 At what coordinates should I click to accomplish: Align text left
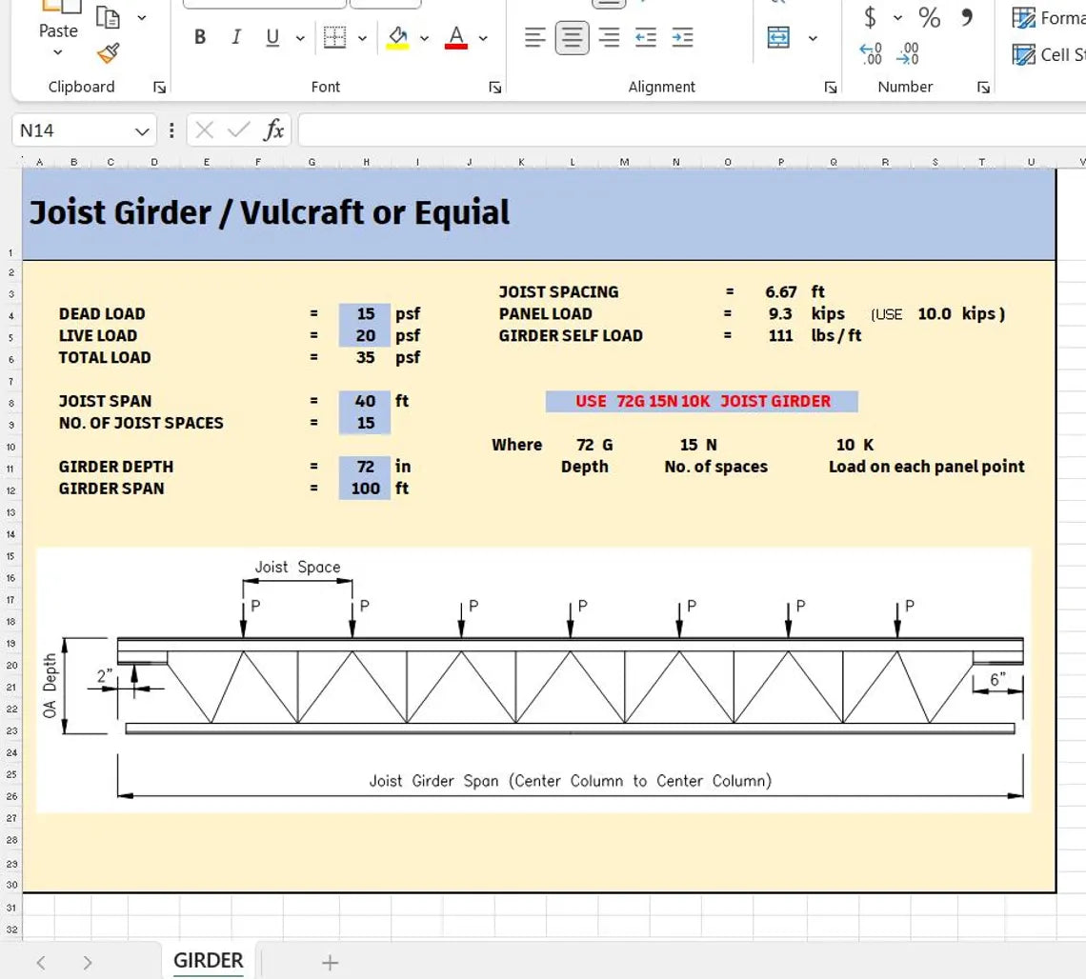pos(534,37)
